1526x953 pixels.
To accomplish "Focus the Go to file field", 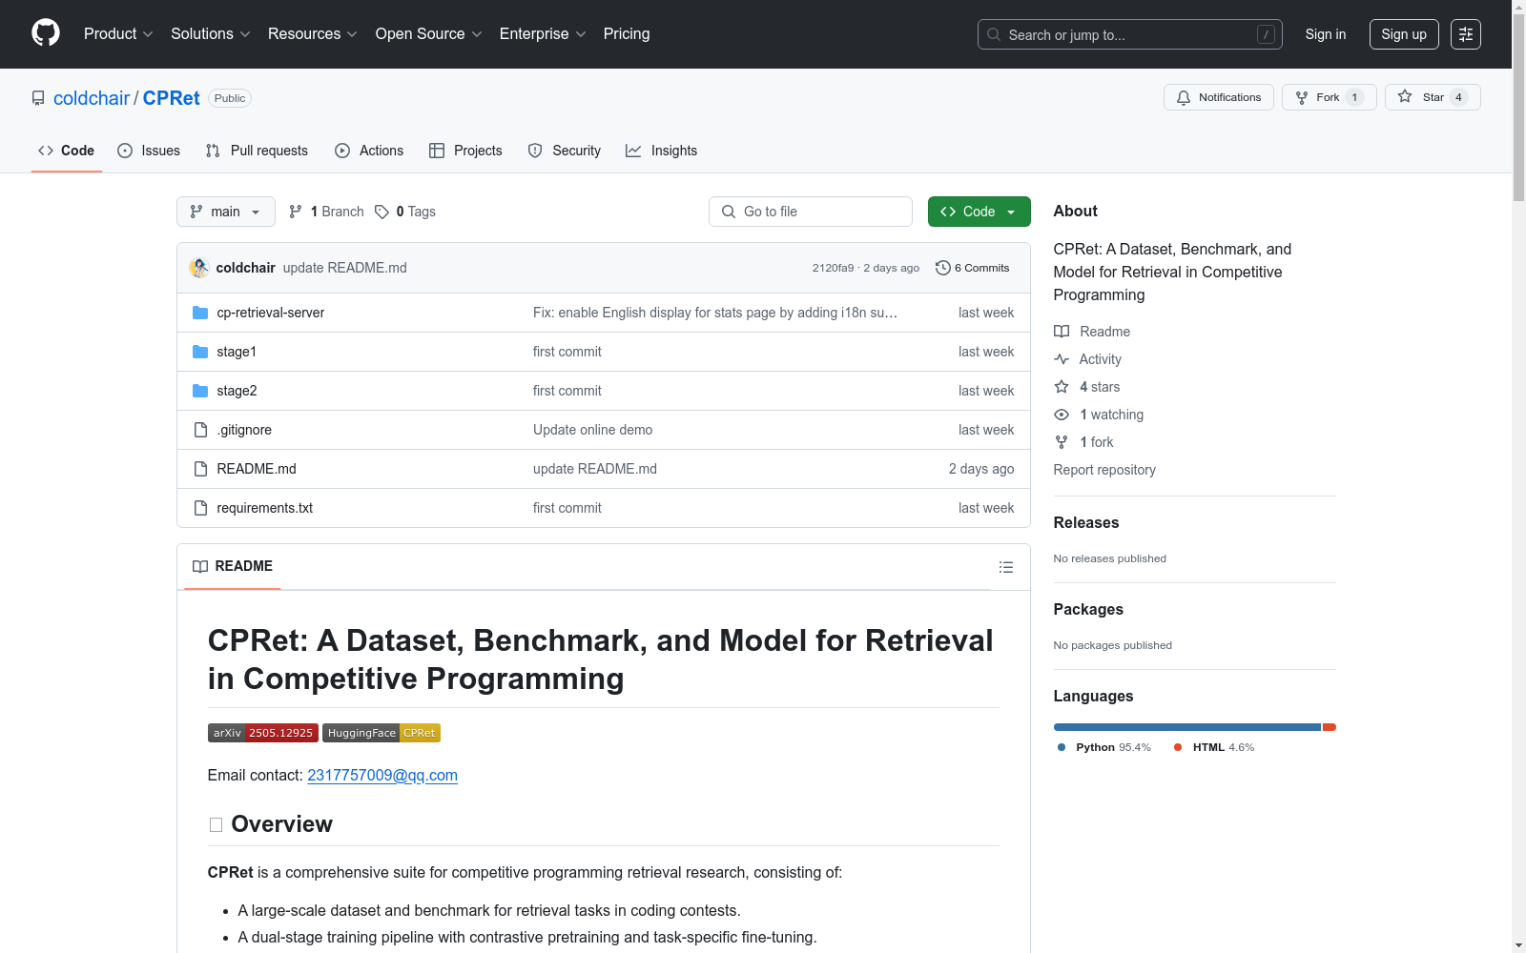I will point(811,212).
